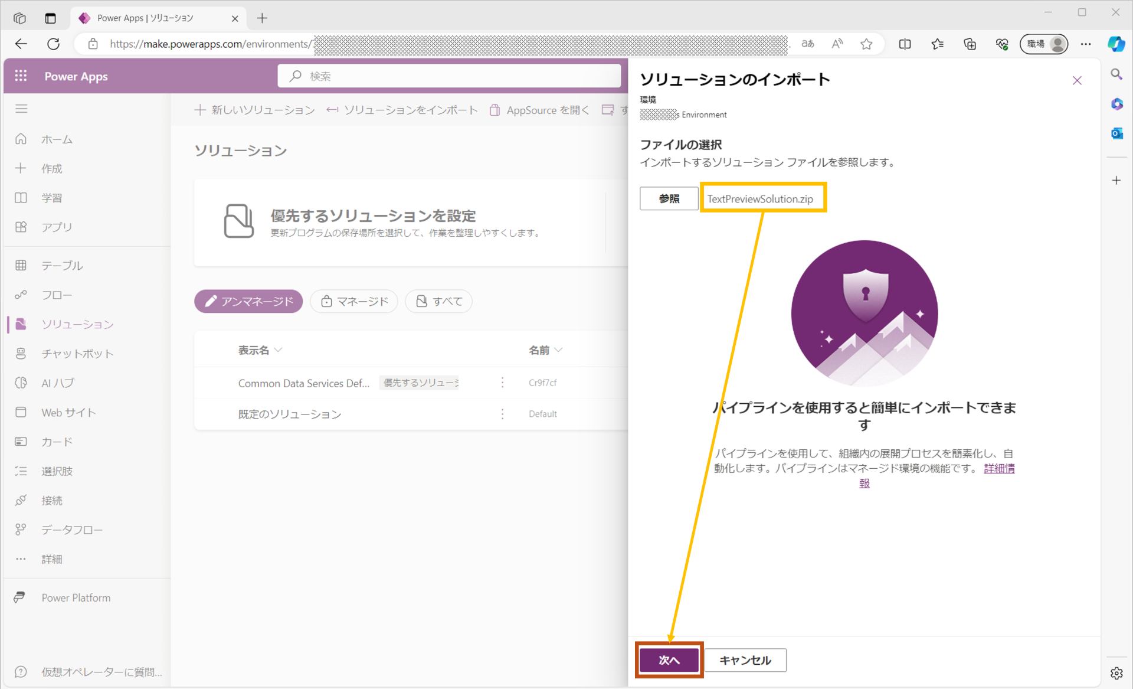1133x689 pixels.
Task: Open the favorites list icon
Action: (x=937, y=44)
